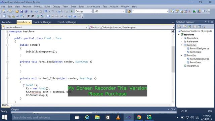Collapse the Form1_Load method outline
215x121 pixels.
(x=7, y=62)
